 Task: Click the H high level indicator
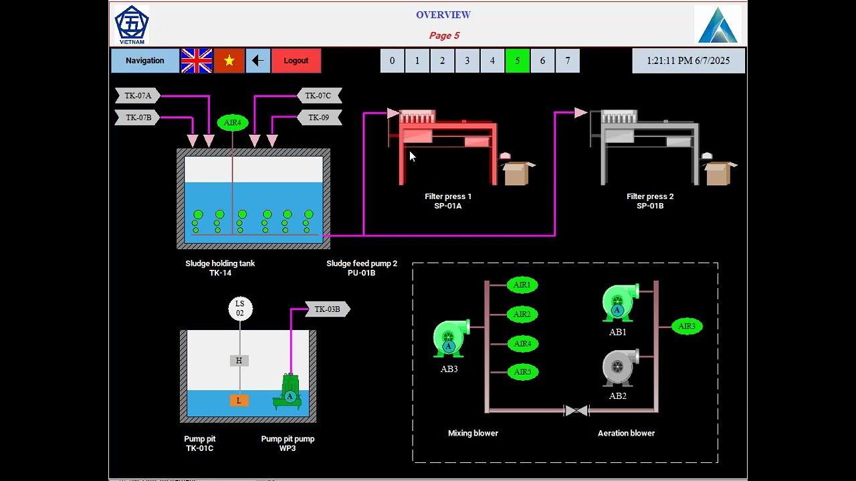tap(239, 361)
